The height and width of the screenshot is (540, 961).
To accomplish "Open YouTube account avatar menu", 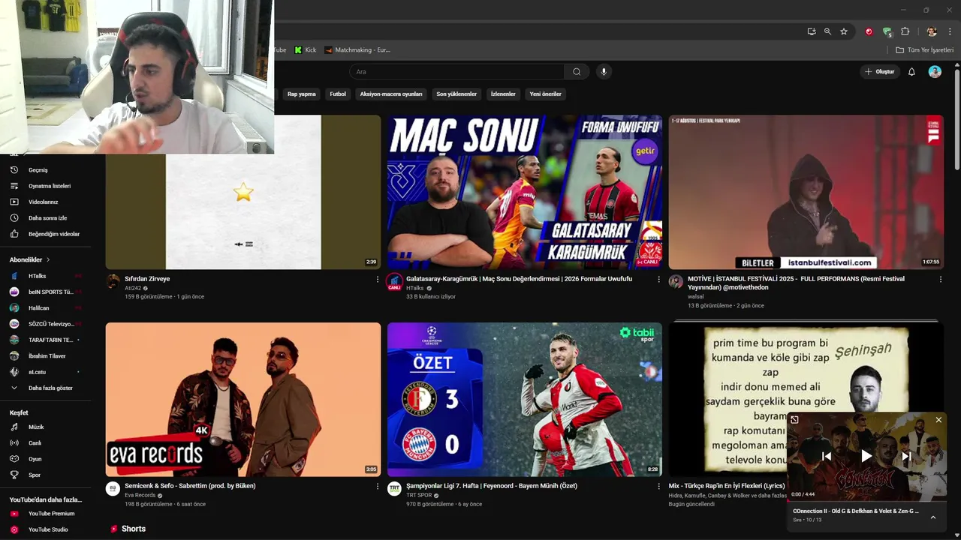I will (935, 72).
